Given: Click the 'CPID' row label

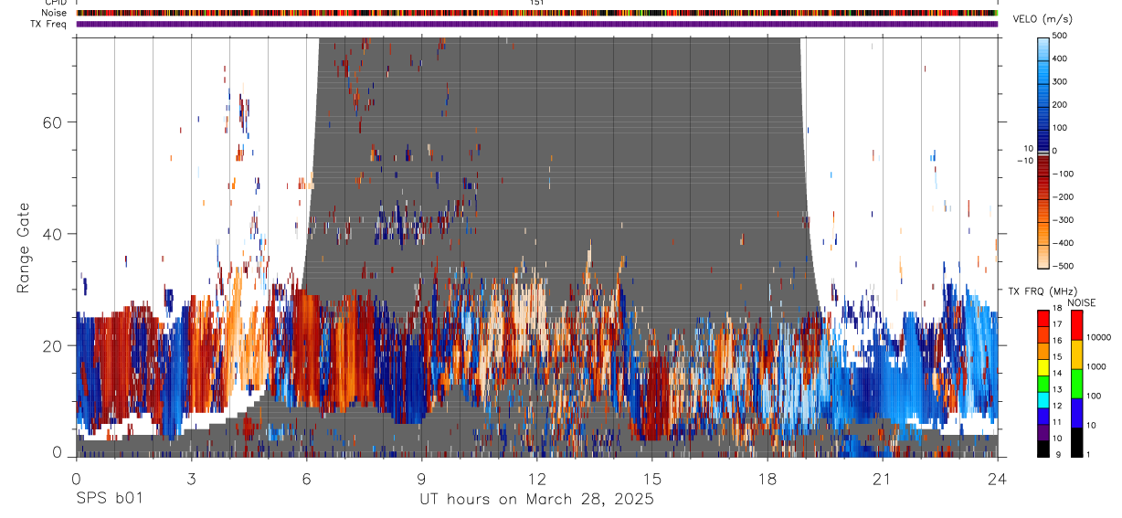Looking at the screenshot, I should [54, 3].
